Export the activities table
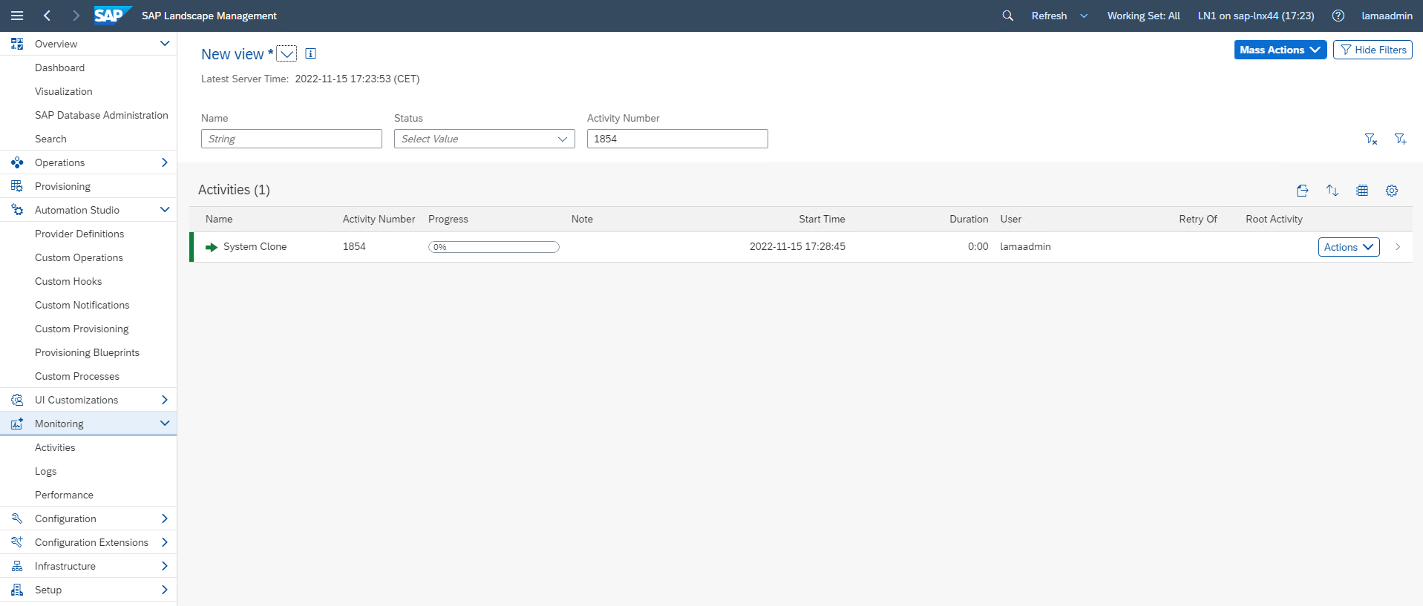The image size is (1423, 606). pyautogui.click(x=1302, y=191)
